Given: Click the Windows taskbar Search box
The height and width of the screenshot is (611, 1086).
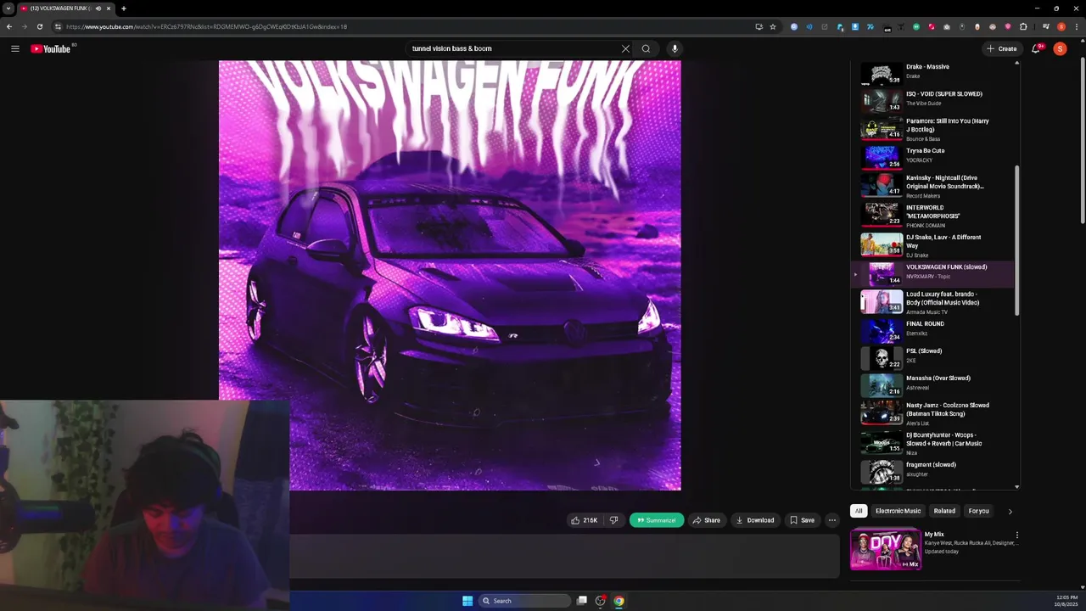Looking at the screenshot, I should coord(523,601).
